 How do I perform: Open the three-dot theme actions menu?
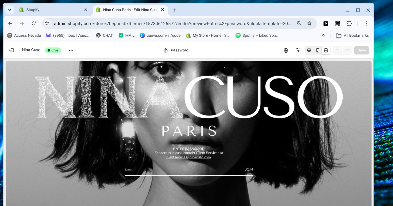pyautogui.click(x=71, y=51)
